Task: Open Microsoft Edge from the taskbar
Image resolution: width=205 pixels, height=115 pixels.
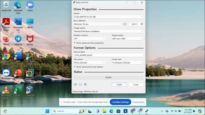Action: [x=111, y=111]
